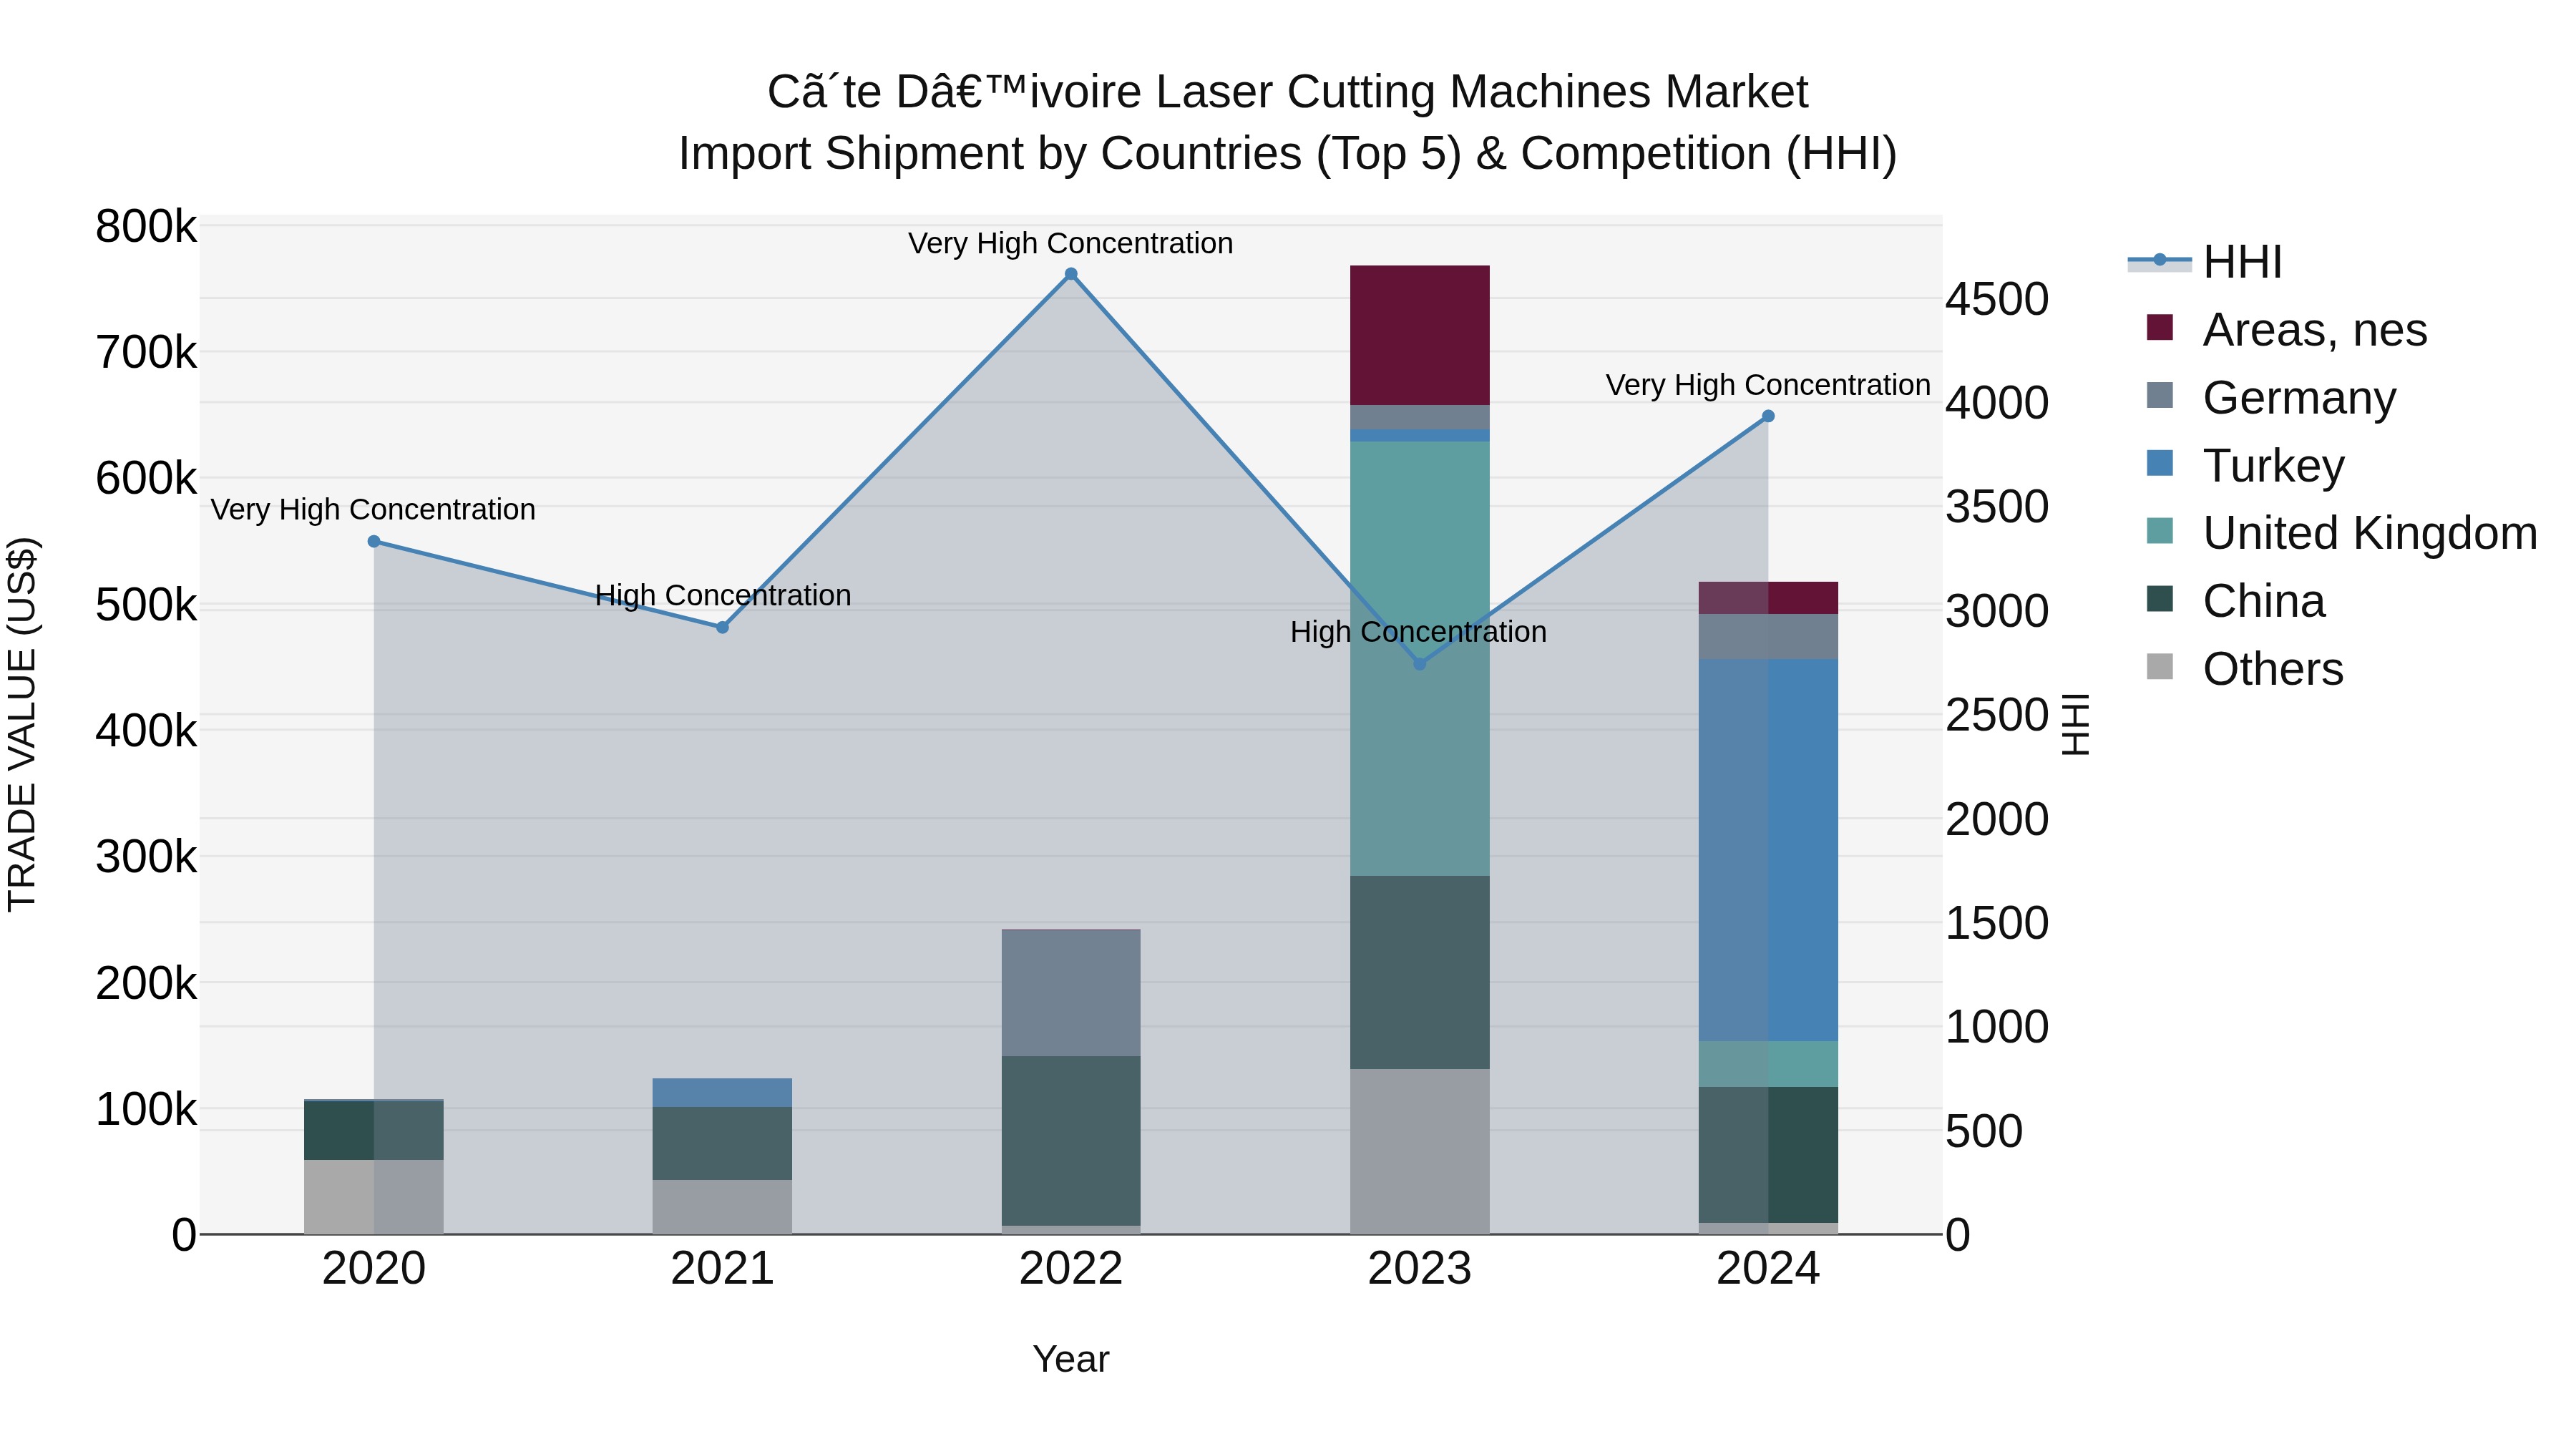Click the TRADE VALUE (US$) axis title
Image resolution: width=2576 pixels, height=1449 pixels.
coord(22,724)
